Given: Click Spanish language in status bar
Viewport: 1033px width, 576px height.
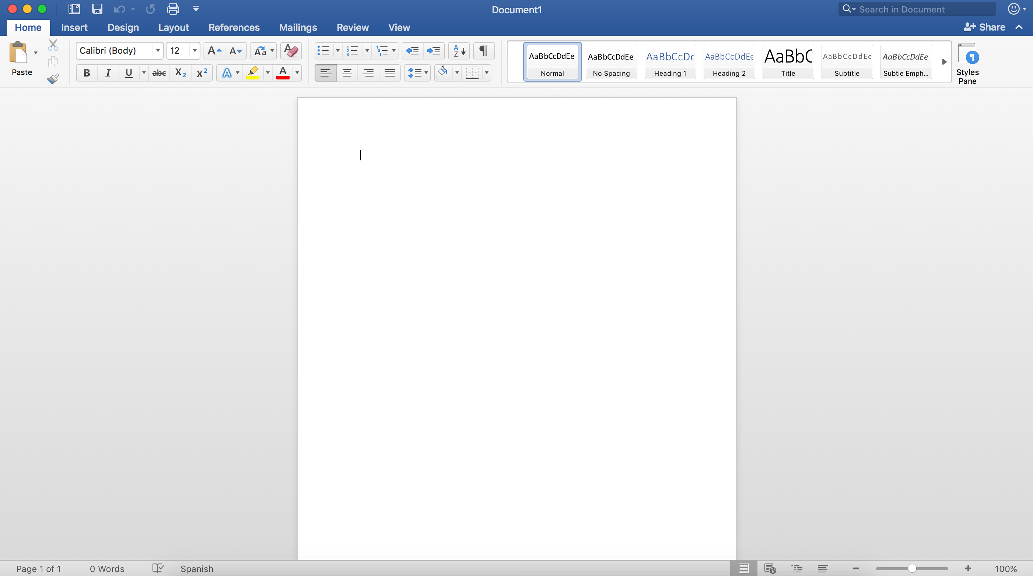Looking at the screenshot, I should [196, 568].
